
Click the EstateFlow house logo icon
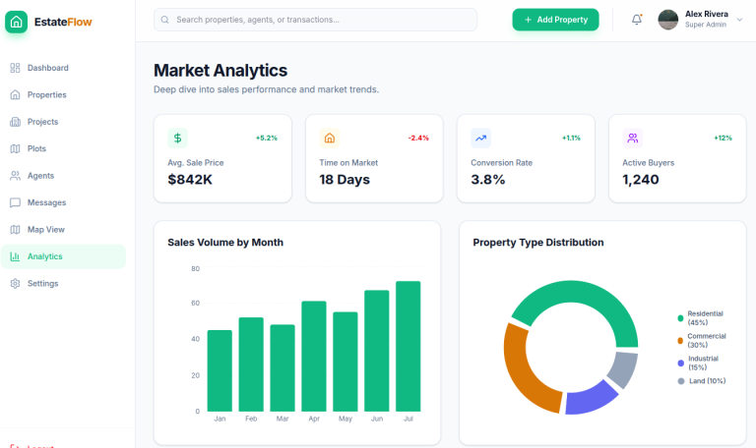17,21
